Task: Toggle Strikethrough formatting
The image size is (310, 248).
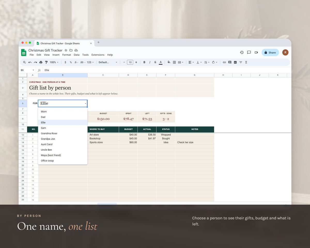Action: coord(155,62)
